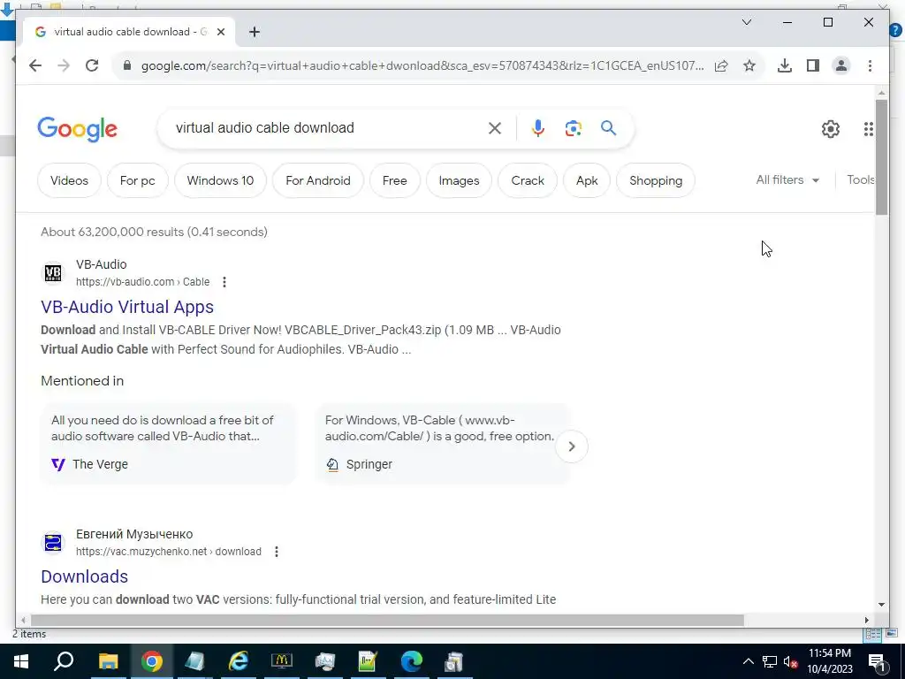The image size is (905, 679).
Task: Apply the Windows 10 filter chip
Action: [x=220, y=180]
